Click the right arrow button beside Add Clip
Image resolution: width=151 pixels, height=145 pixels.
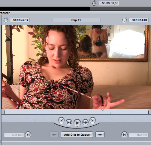point(100,135)
